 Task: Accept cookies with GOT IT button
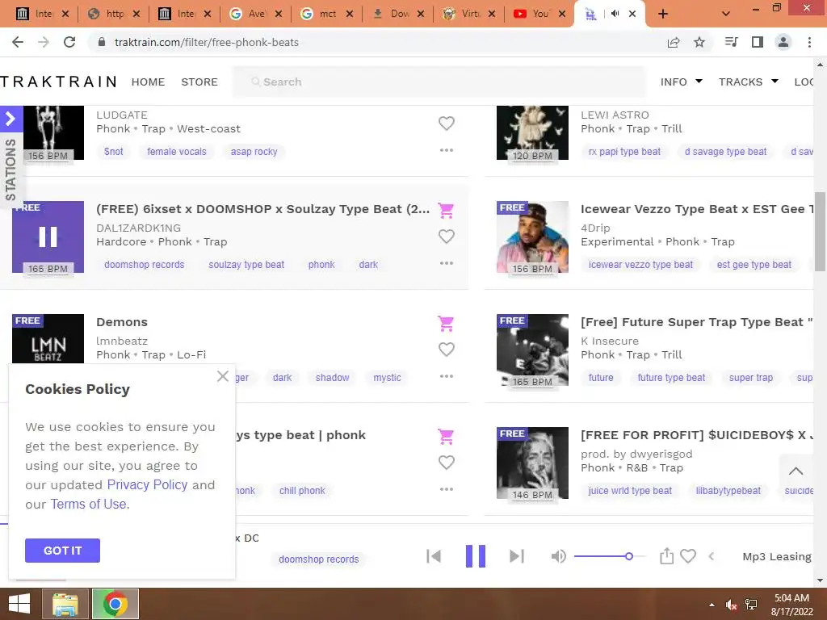pos(62,551)
